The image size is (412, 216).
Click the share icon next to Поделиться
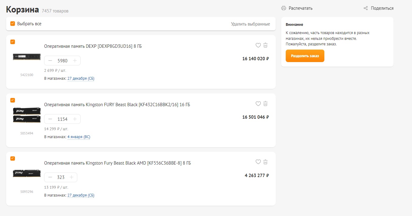tap(366, 8)
